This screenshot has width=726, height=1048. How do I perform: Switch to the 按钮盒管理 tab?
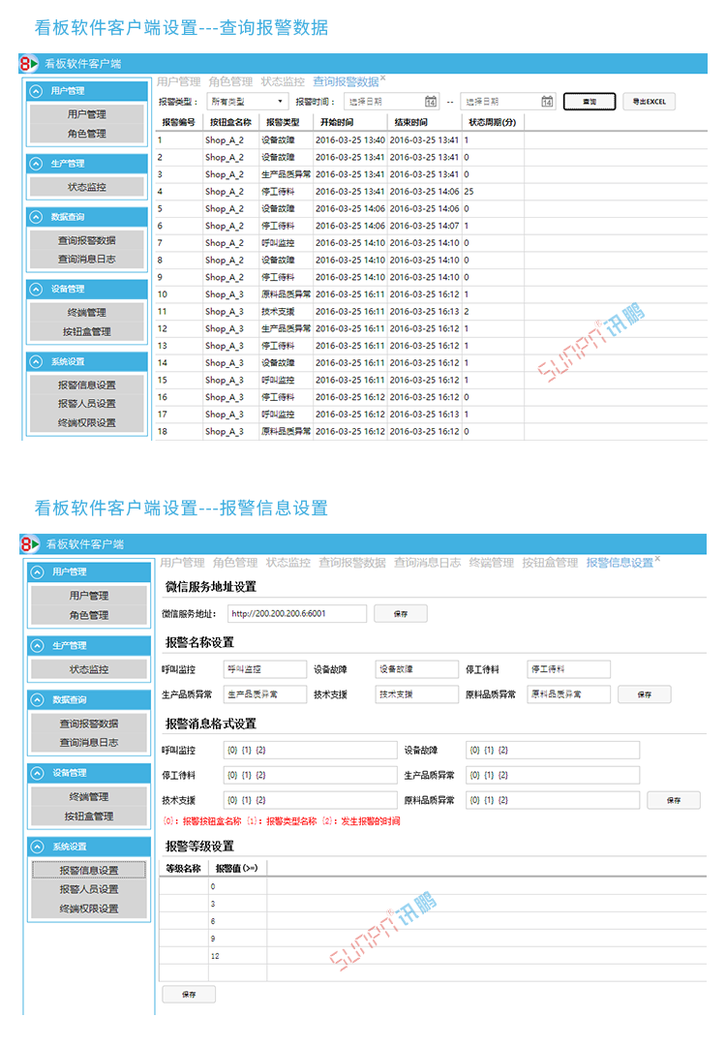pos(549,563)
